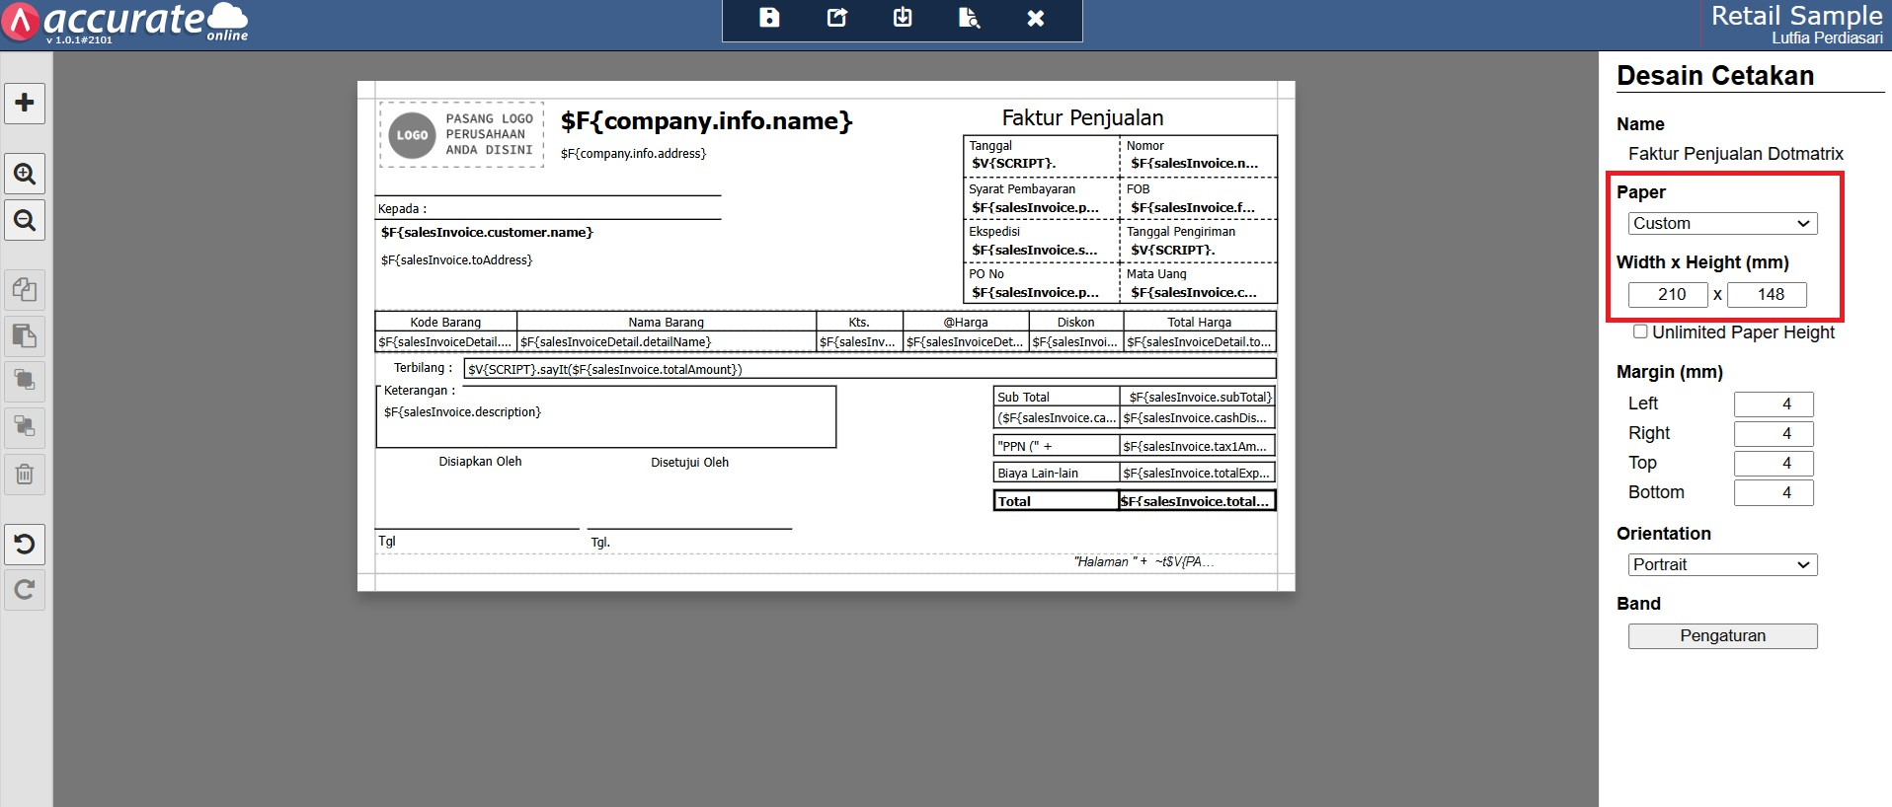Select the Tanggal label
The image size is (1892, 807).
(990, 146)
